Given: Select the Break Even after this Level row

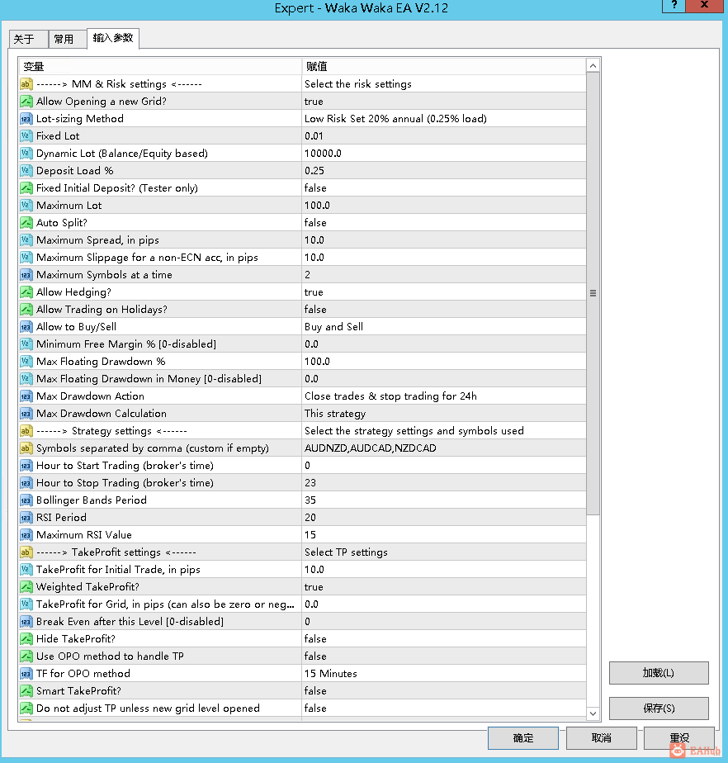Looking at the screenshot, I should pos(302,622).
